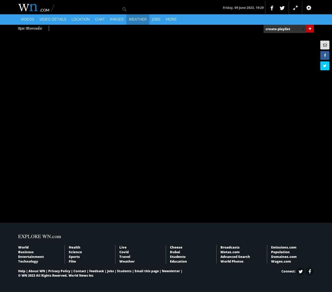Open the Email this page link
The image size is (332, 292).
147,271
